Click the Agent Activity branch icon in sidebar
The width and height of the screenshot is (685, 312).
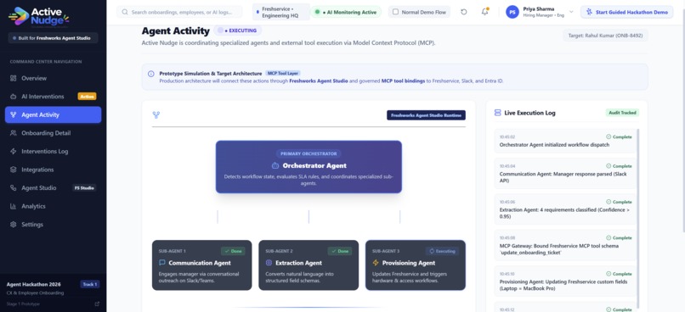pos(13,115)
